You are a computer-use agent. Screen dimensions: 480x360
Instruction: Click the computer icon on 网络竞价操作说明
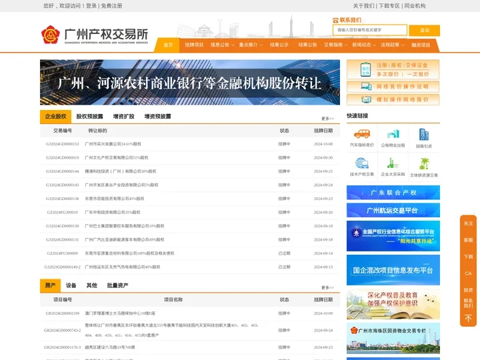pos(366,87)
